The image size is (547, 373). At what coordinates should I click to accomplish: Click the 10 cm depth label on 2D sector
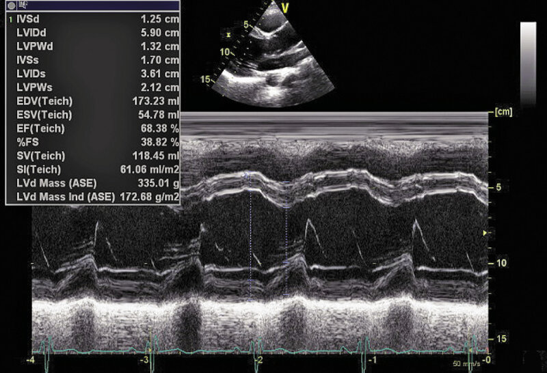[x=225, y=53]
